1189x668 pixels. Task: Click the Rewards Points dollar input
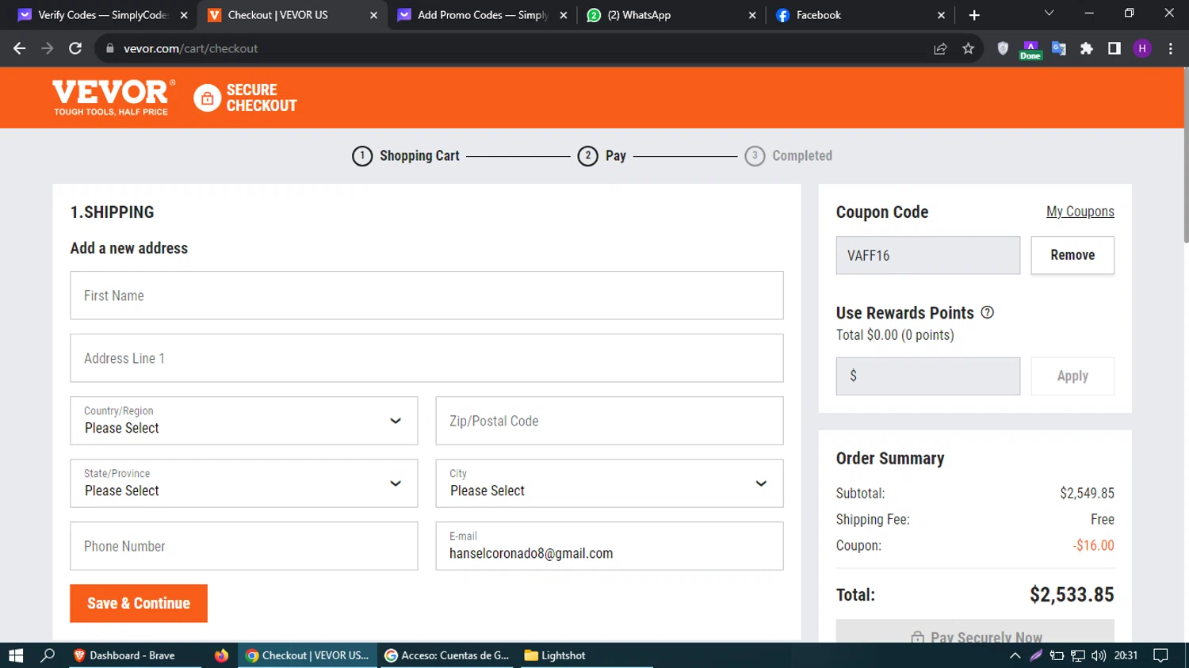(928, 376)
